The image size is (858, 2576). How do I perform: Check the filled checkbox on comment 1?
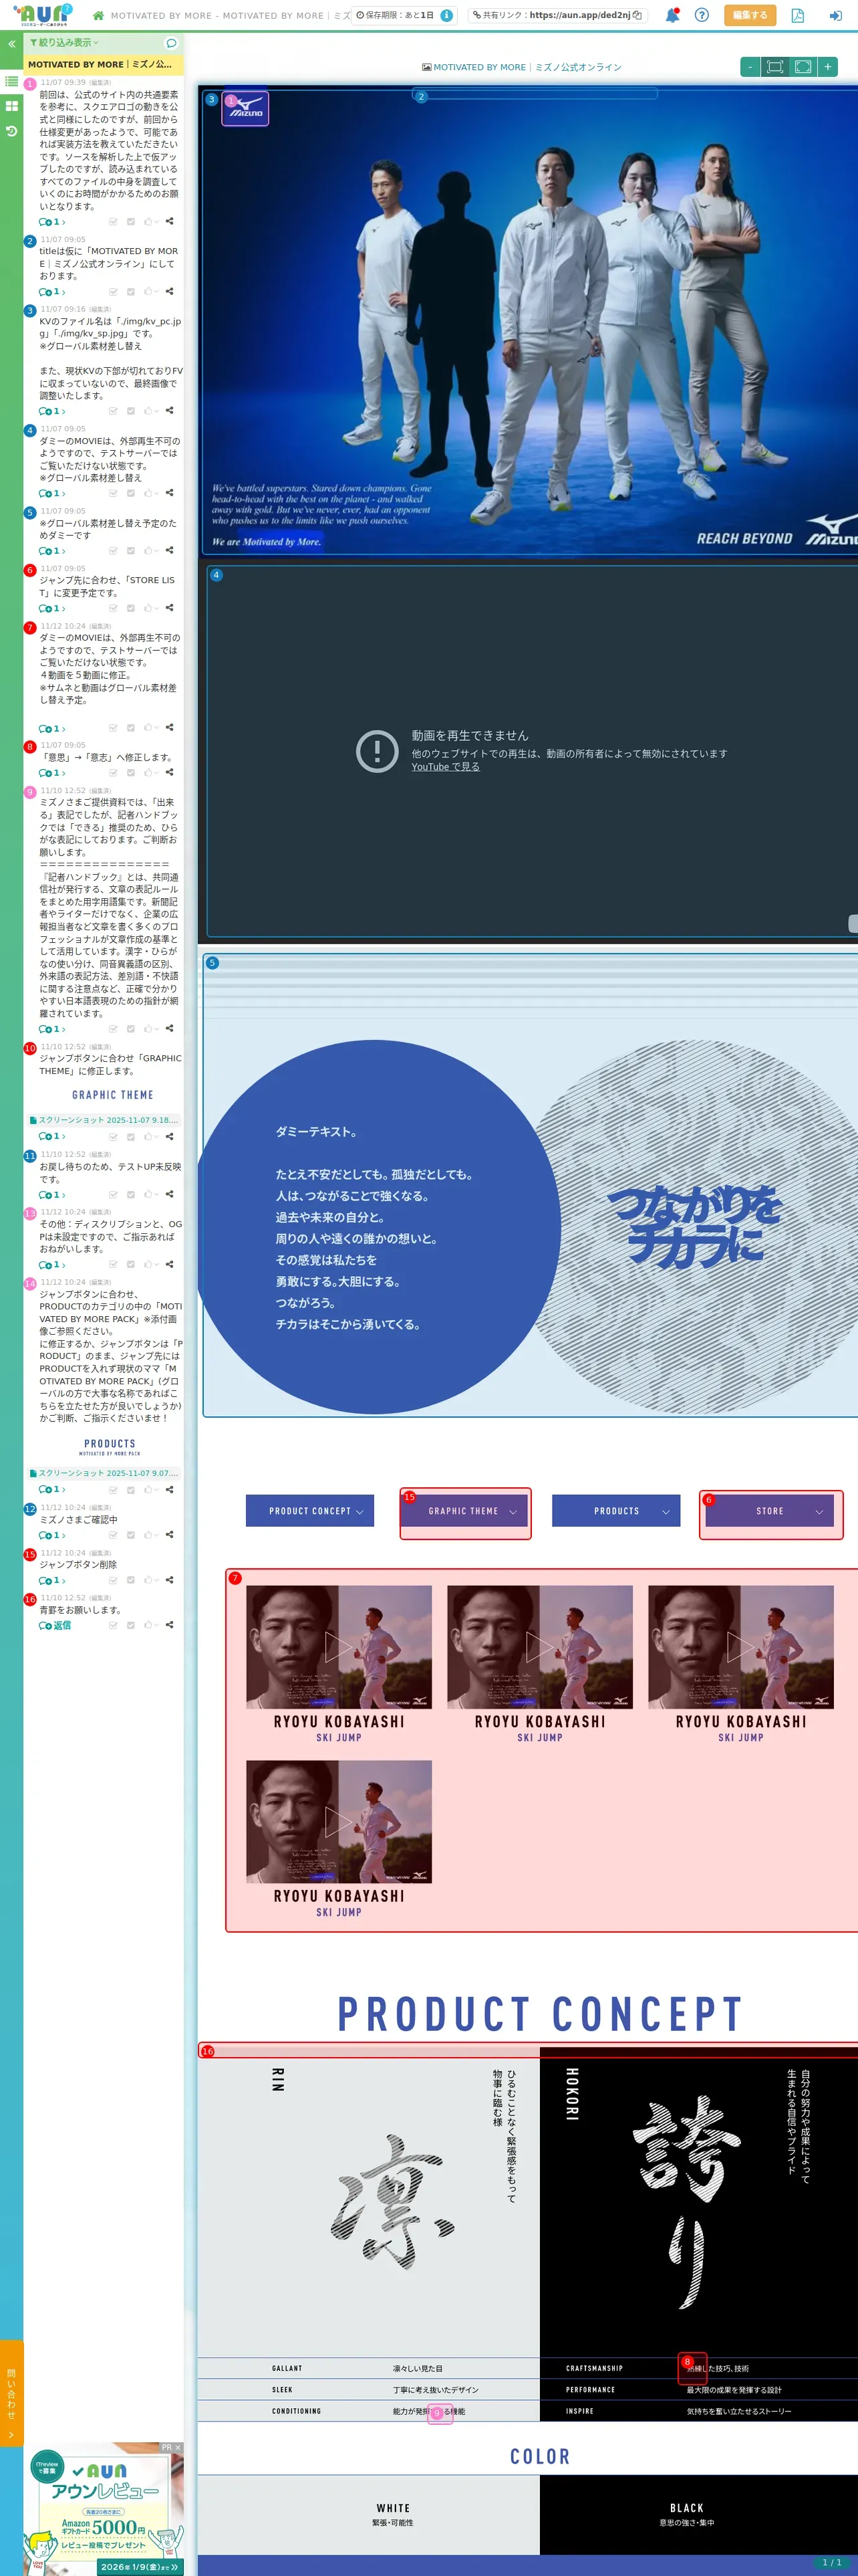click(131, 222)
